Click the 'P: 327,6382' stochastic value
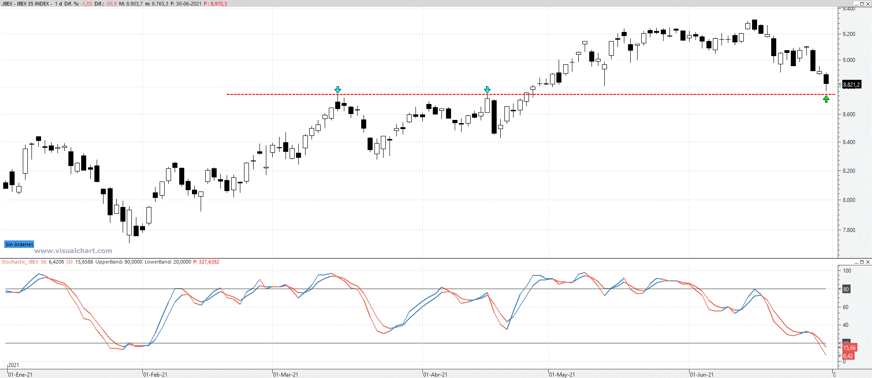872x378 pixels. pyautogui.click(x=207, y=262)
